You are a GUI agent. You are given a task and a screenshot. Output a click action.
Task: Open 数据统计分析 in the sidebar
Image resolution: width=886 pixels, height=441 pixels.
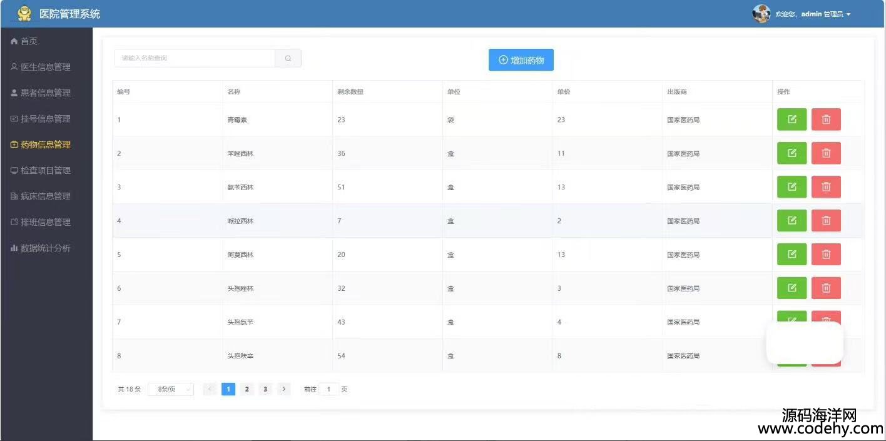[46, 248]
